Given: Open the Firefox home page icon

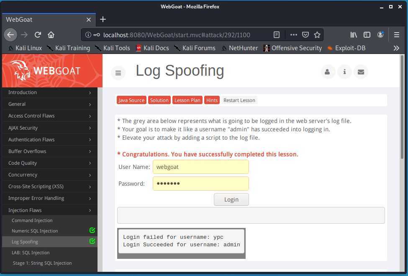Looking at the screenshot, I should (51, 35).
